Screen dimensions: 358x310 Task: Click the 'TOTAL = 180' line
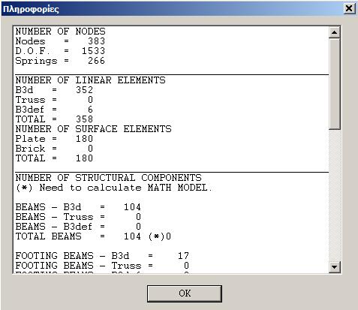point(54,158)
